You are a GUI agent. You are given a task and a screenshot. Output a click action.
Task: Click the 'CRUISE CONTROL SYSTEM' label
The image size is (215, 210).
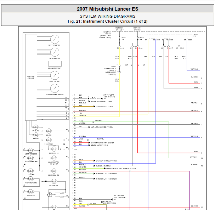click(x=106, y=161)
